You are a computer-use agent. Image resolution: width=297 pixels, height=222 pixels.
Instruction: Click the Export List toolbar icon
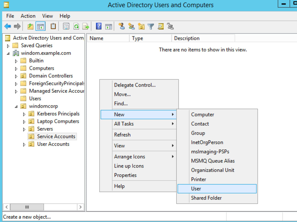[86, 26]
